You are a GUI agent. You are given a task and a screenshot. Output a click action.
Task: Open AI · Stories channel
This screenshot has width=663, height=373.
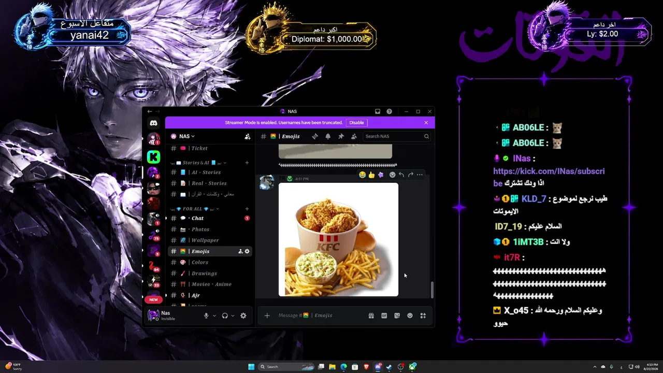coord(210,172)
